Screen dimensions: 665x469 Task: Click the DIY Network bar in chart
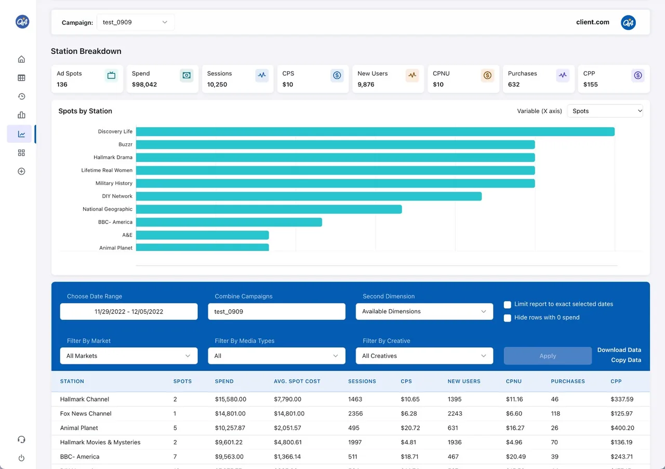(x=309, y=196)
